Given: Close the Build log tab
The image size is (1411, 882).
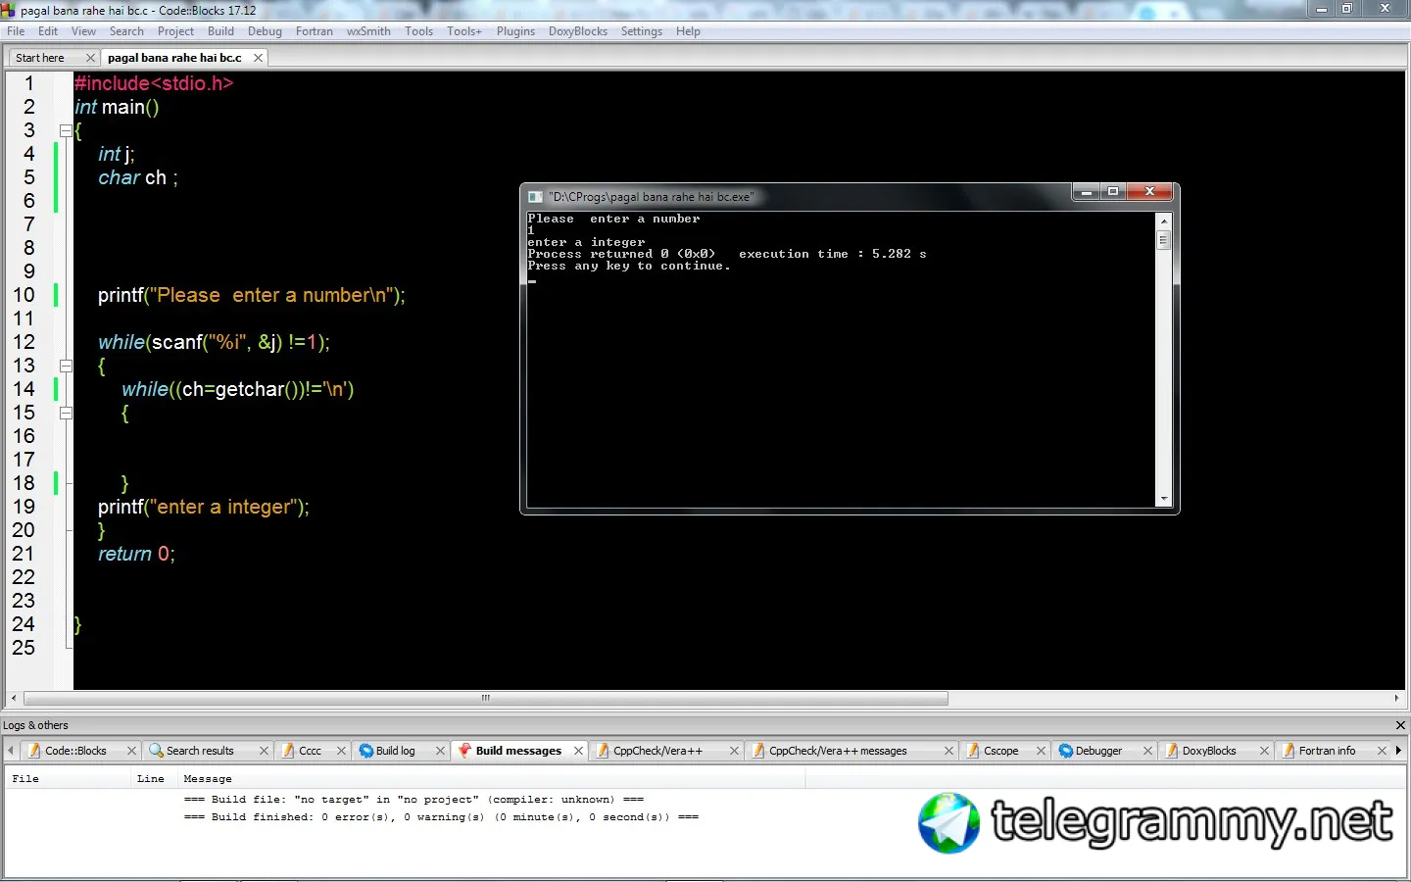Looking at the screenshot, I should point(440,751).
